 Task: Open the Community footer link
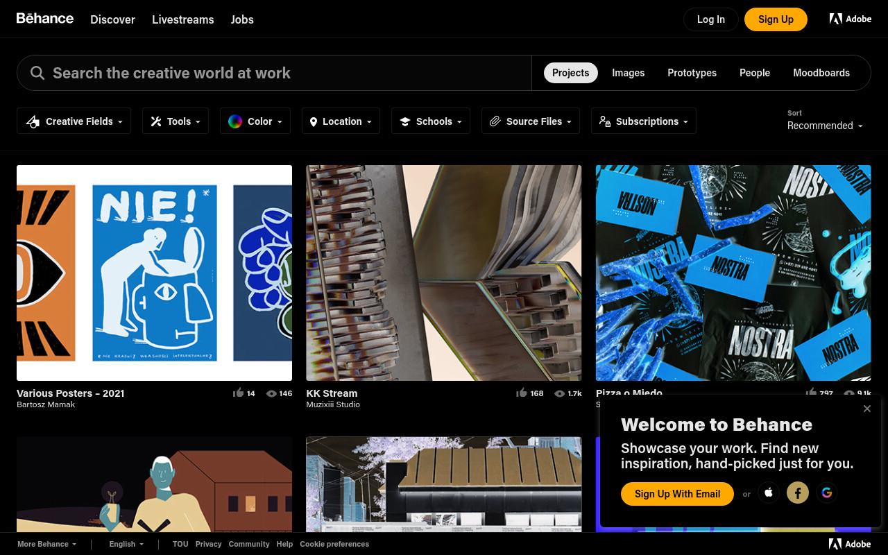click(249, 544)
